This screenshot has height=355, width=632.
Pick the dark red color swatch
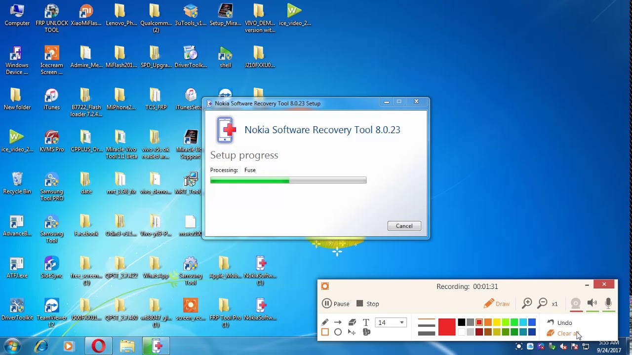[x=479, y=332]
